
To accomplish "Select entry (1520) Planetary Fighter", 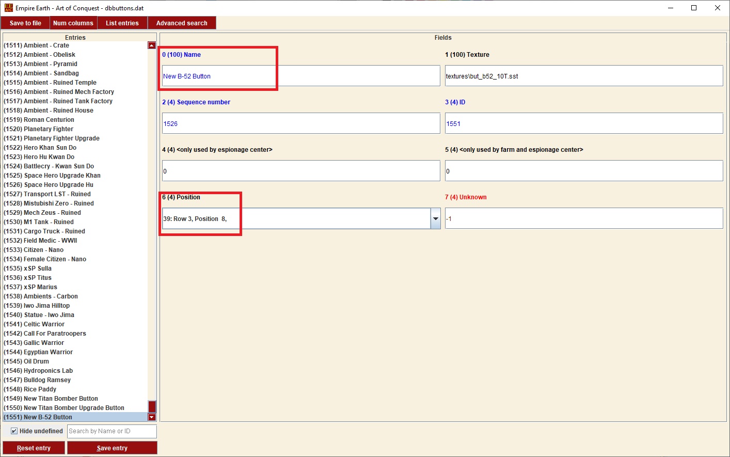I will tap(75, 129).
